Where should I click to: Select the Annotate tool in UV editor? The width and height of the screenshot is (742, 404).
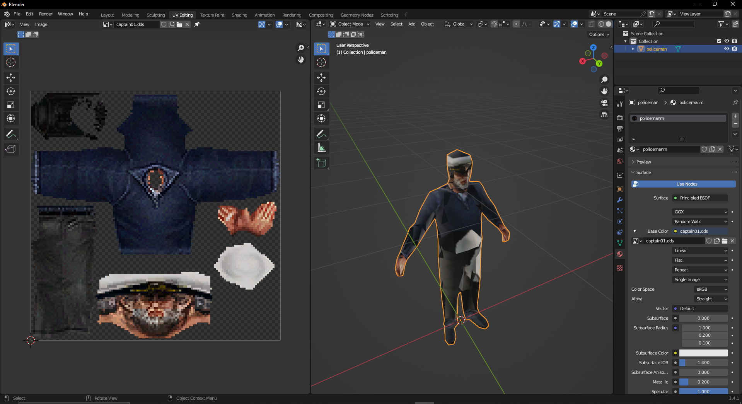[11, 134]
